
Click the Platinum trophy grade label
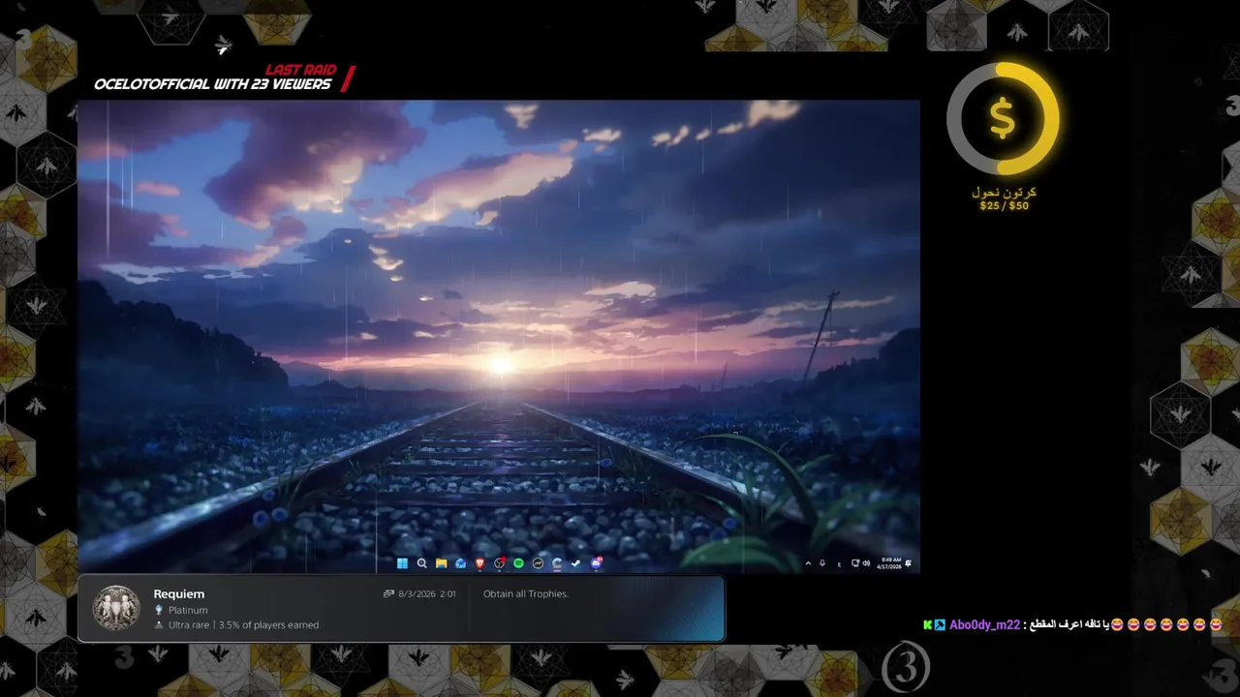tap(188, 610)
